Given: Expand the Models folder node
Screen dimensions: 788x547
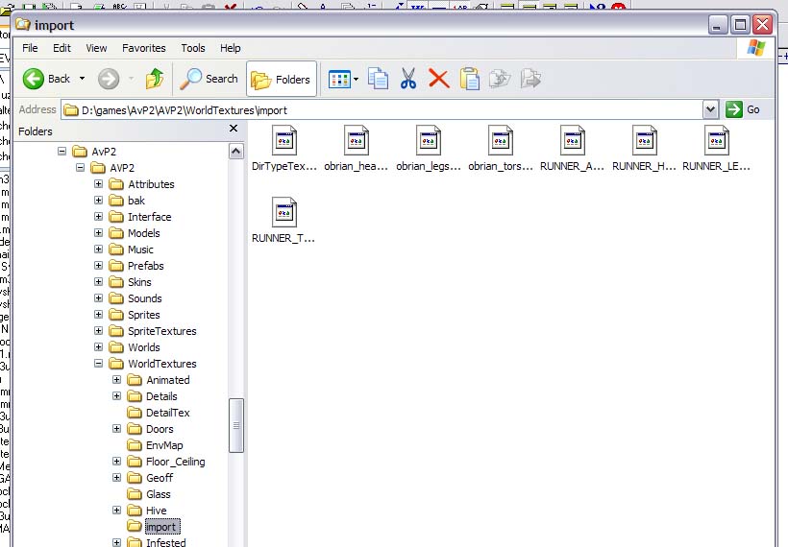Looking at the screenshot, I should (x=98, y=233).
